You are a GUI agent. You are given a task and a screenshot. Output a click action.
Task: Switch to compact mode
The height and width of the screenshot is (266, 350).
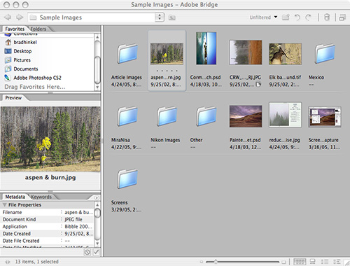click(x=342, y=17)
